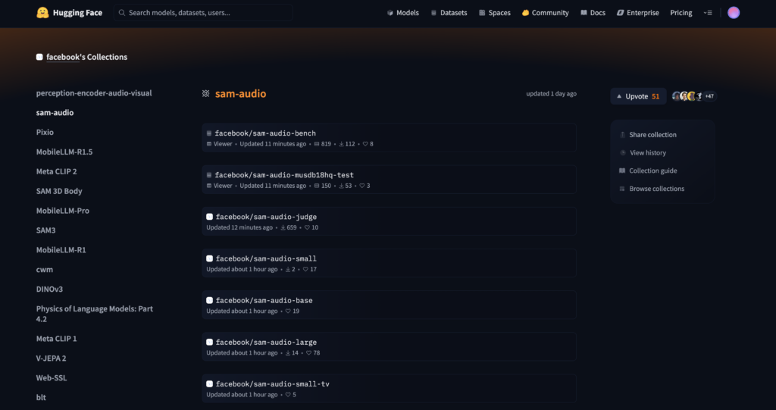Click the user profile avatar
776x410 pixels.
[733, 13]
